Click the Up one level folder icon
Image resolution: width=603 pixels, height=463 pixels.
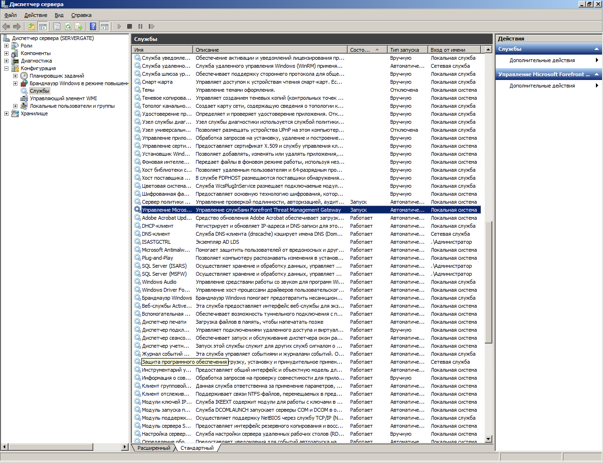pos(32,27)
